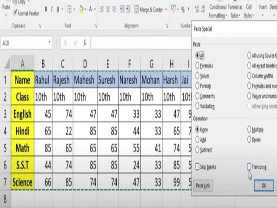Viewport: 277px width, 208px height.
Task: Open the Paste dropdown arrow
Action: tap(6, 15)
